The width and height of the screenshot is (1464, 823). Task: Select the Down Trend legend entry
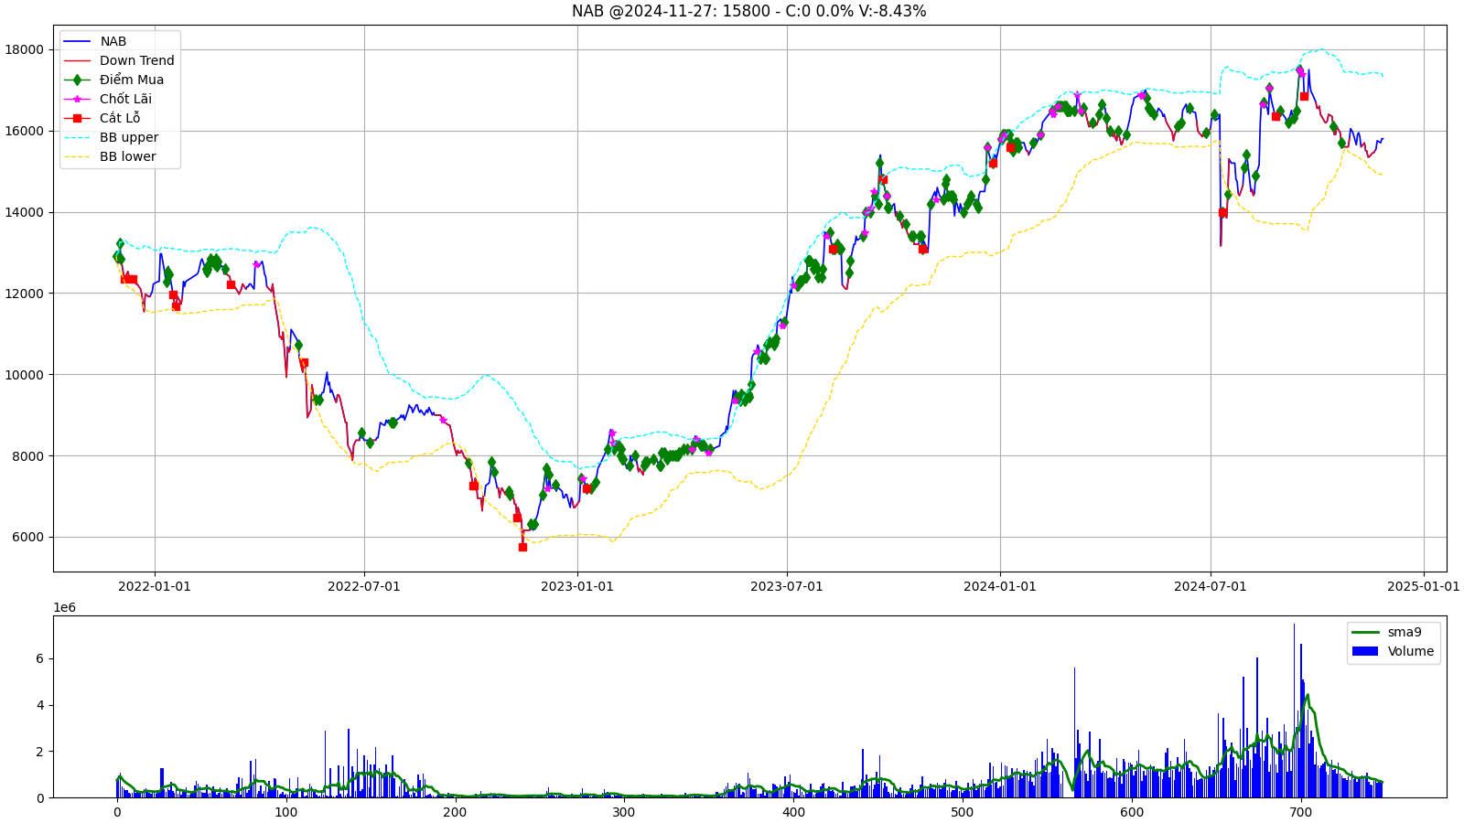pyautogui.click(x=120, y=60)
